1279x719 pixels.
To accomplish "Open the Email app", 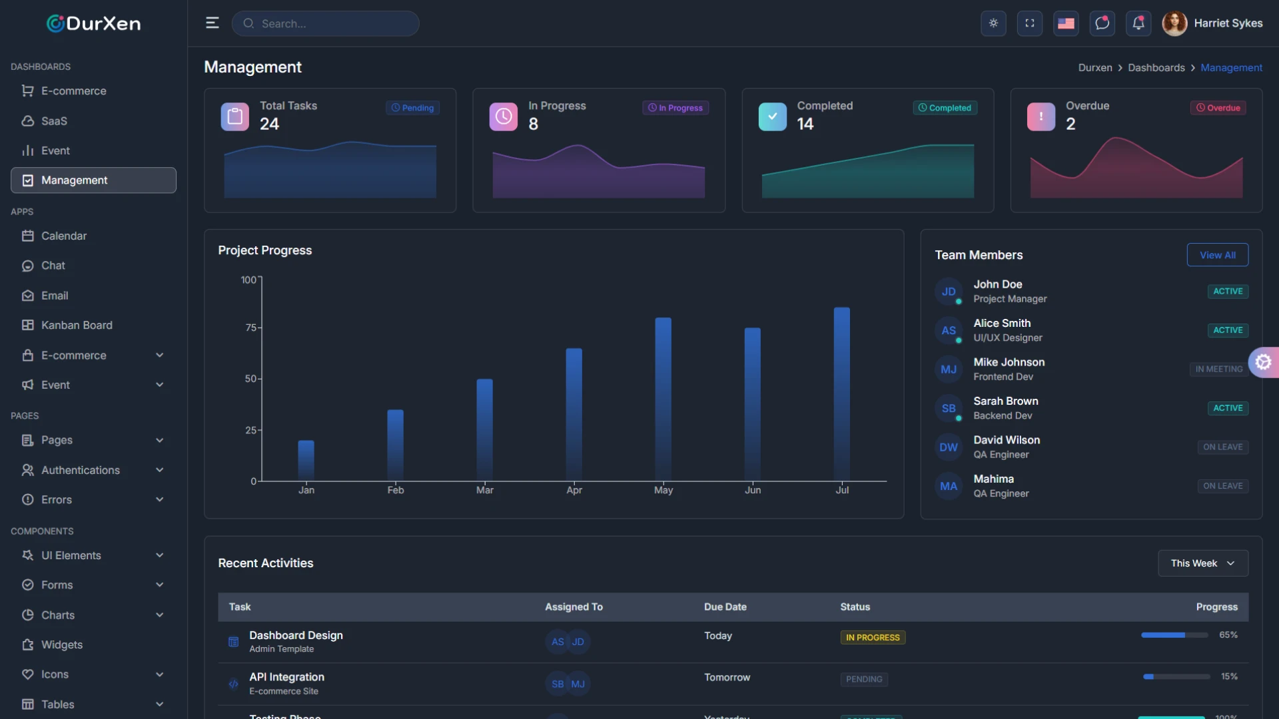I will click(x=93, y=296).
